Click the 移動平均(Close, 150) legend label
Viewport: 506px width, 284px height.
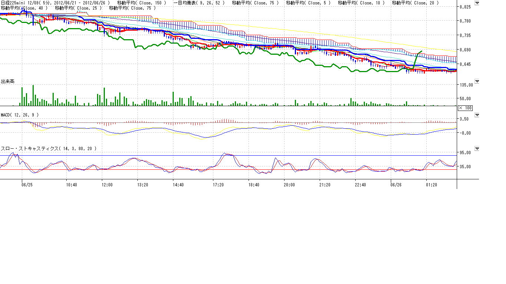[142, 3]
